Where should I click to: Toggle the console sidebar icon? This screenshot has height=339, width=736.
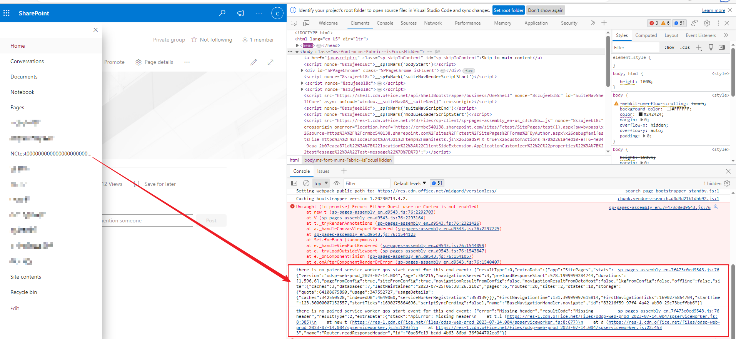coord(294,183)
